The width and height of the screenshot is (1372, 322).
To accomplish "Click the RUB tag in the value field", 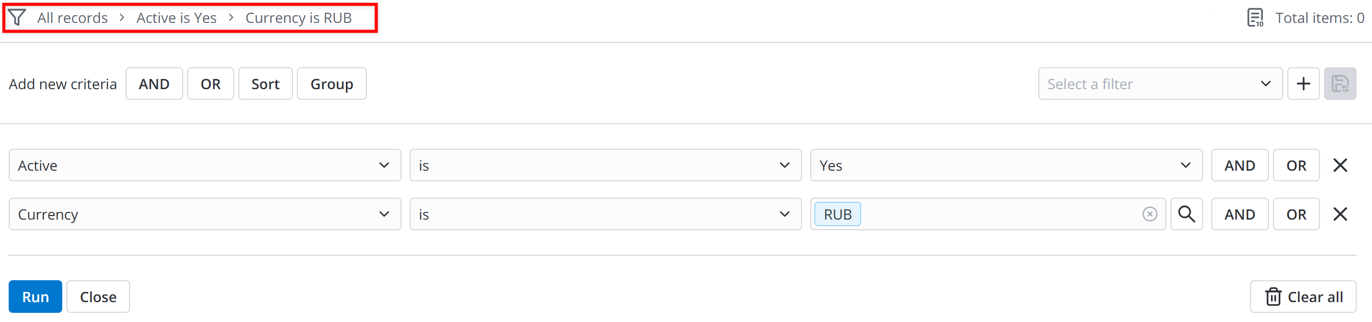I will pyautogui.click(x=837, y=214).
